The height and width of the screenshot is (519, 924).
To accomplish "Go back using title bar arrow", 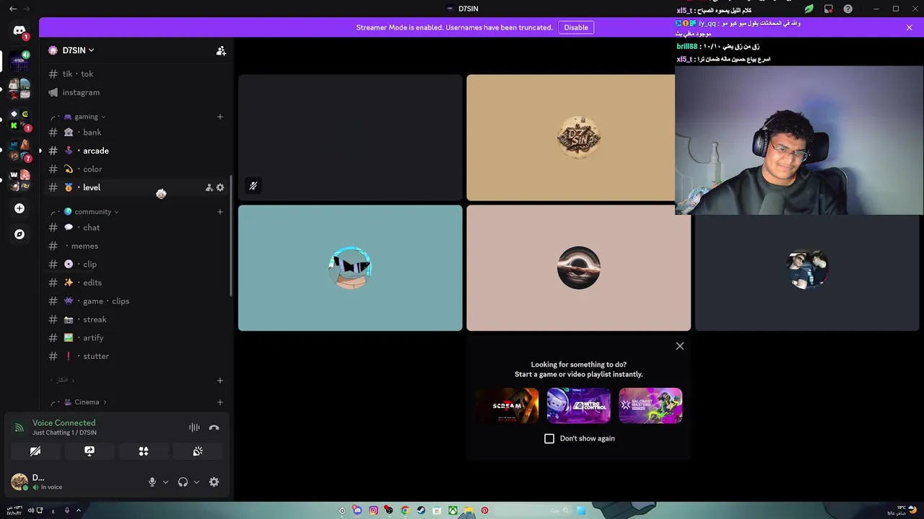I will (13, 9).
